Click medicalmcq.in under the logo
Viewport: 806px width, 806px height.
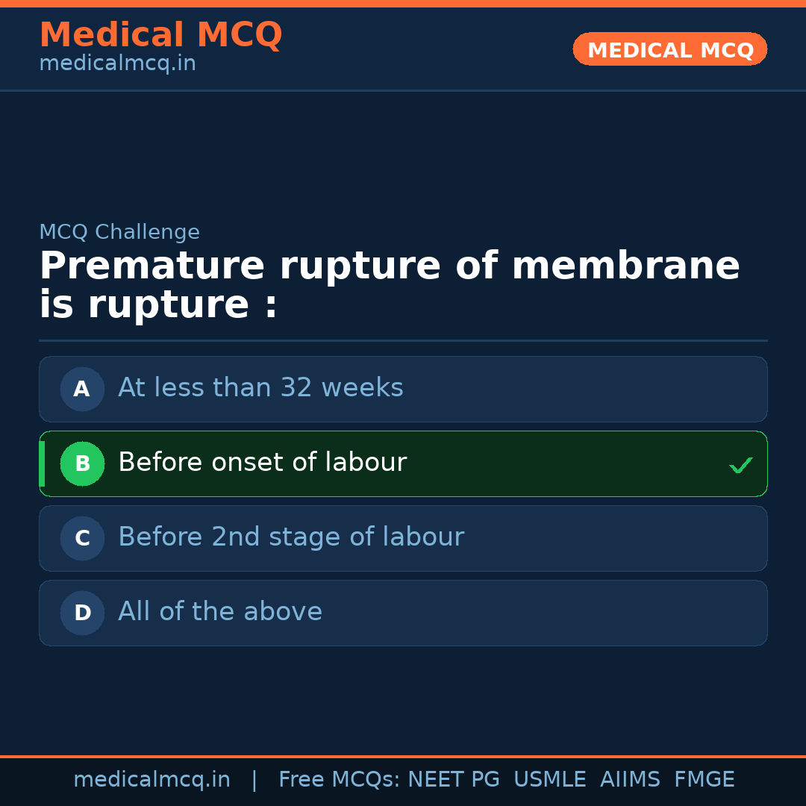[117, 63]
